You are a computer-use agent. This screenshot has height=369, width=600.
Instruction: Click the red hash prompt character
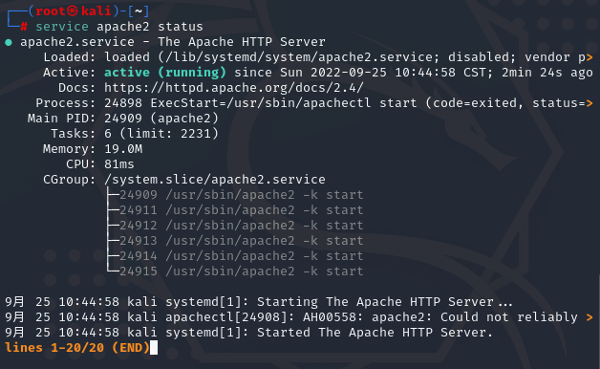[x=24, y=27]
